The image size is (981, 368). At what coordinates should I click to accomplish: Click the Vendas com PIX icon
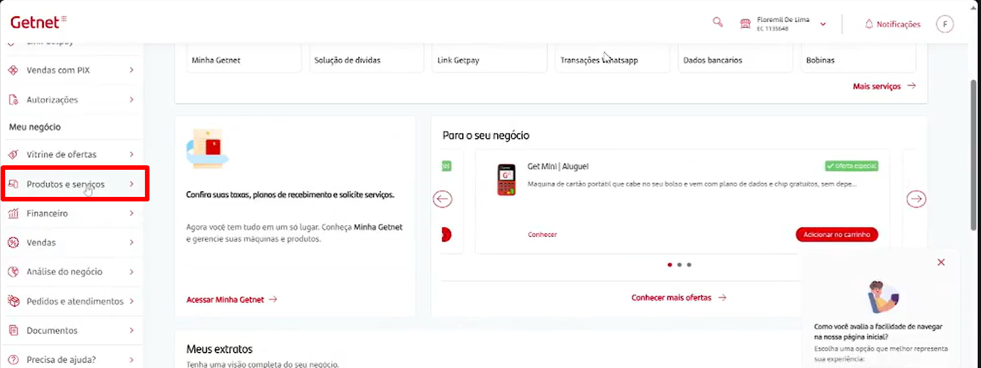tap(13, 70)
